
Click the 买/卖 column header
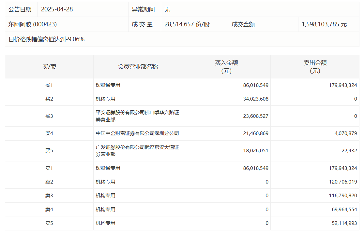pyautogui.click(x=49, y=67)
